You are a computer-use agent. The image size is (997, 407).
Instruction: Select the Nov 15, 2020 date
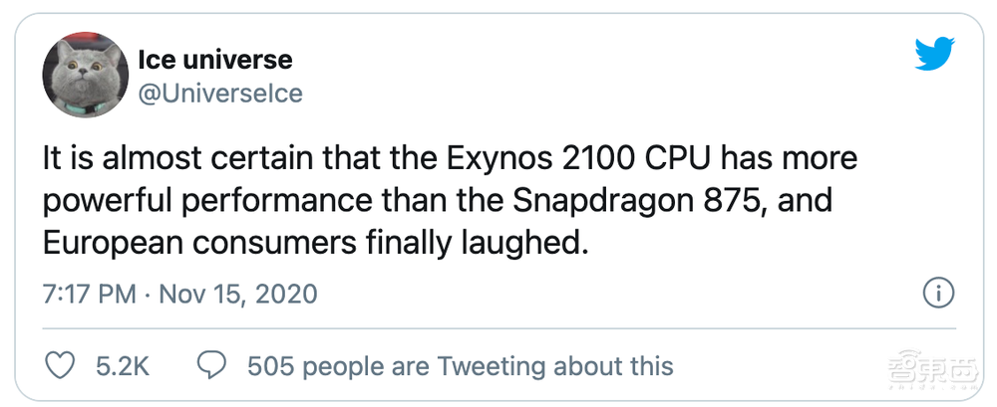240,294
